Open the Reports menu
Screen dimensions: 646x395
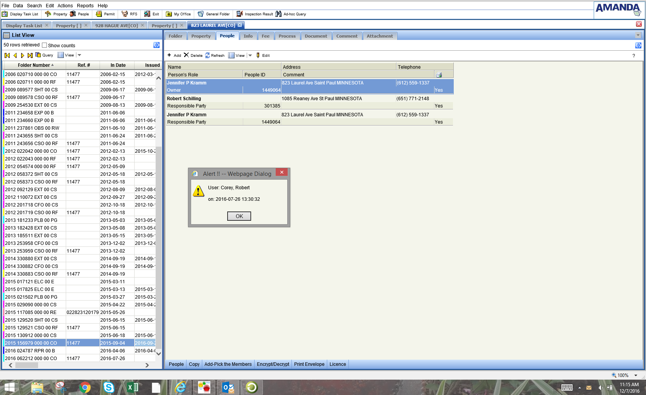click(85, 6)
